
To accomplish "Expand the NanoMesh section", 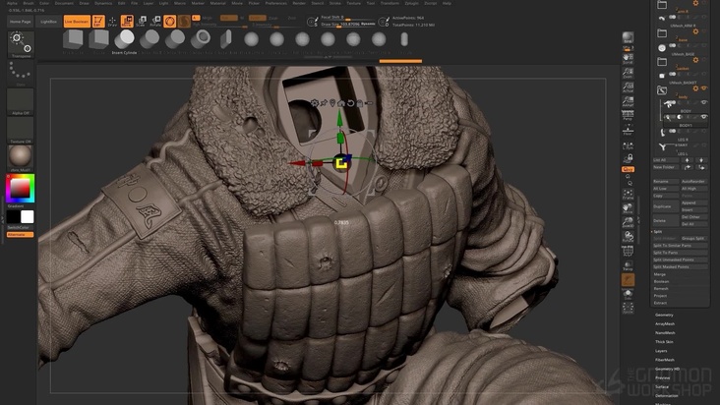I will [x=665, y=332].
